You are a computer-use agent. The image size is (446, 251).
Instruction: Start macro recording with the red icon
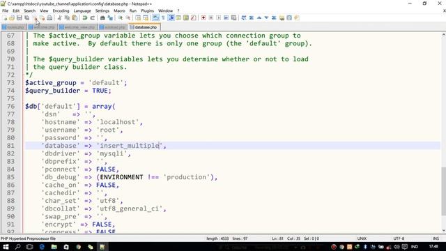[x=203, y=18]
